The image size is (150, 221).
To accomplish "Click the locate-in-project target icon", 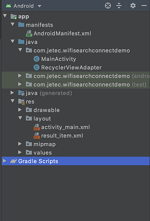I will click(108, 6).
